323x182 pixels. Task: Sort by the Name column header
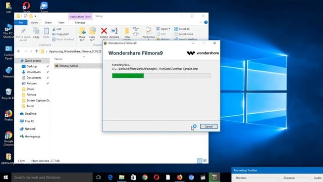point(59,59)
